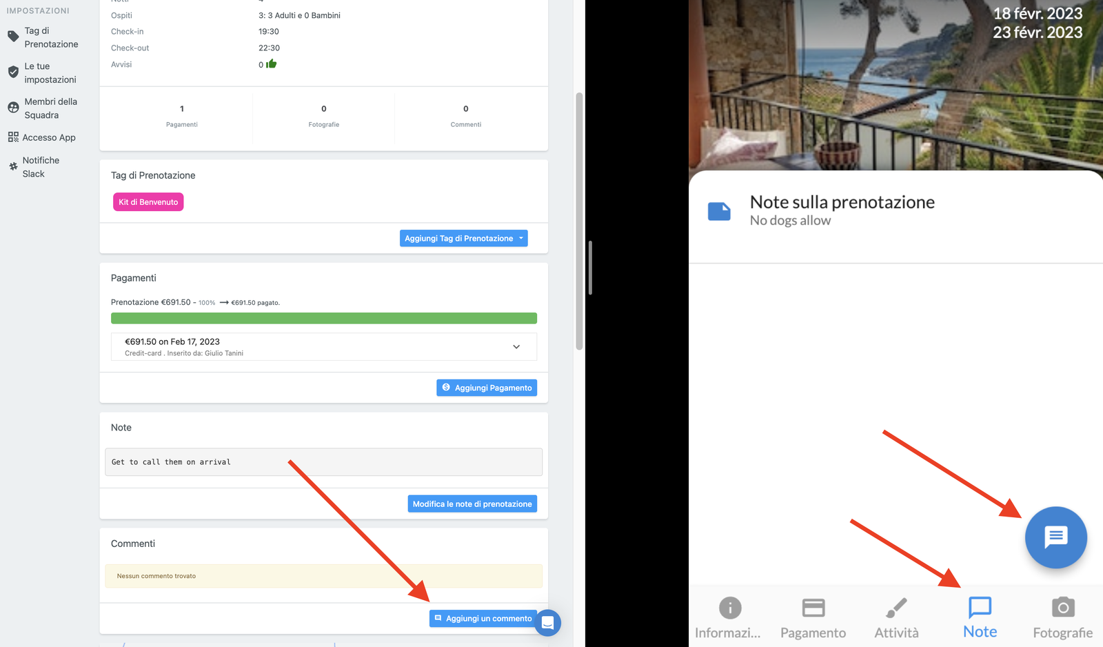Click the Kit di Benvenuto tag

[148, 202]
